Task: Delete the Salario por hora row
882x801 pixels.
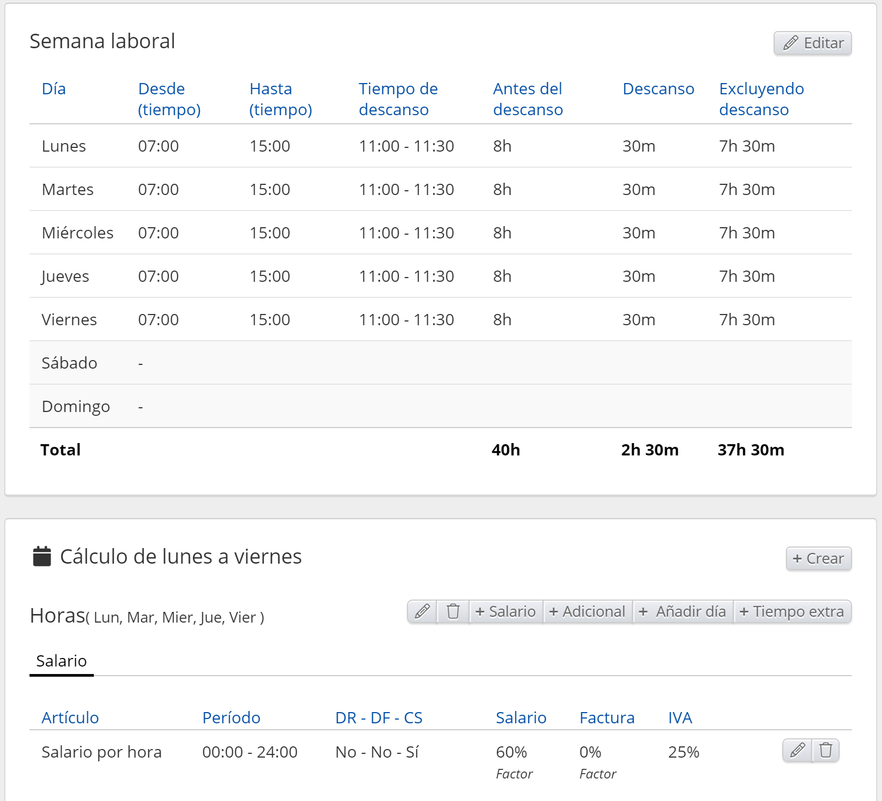Action: pos(826,750)
